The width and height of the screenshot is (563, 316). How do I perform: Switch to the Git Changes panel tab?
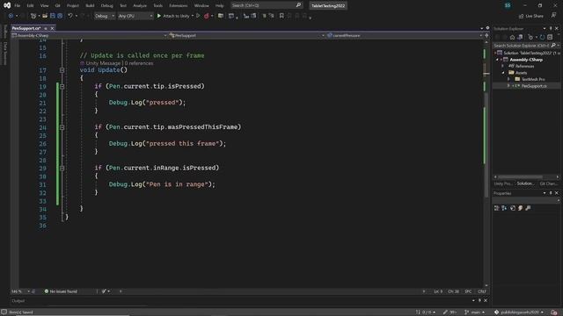click(x=549, y=183)
